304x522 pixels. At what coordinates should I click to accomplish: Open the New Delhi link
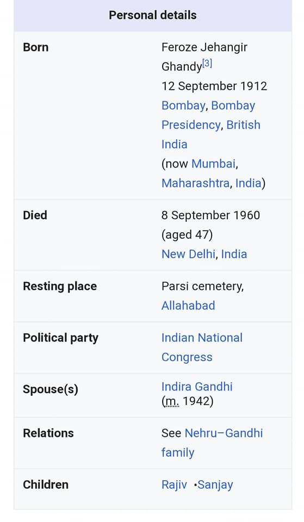tap(189, 254)
